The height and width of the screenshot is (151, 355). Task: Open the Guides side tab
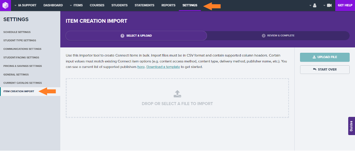[x=351, y=126]
